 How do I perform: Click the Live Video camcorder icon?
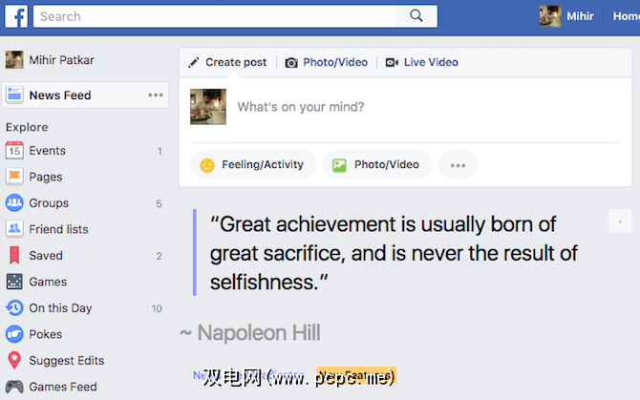click(392, 62)
